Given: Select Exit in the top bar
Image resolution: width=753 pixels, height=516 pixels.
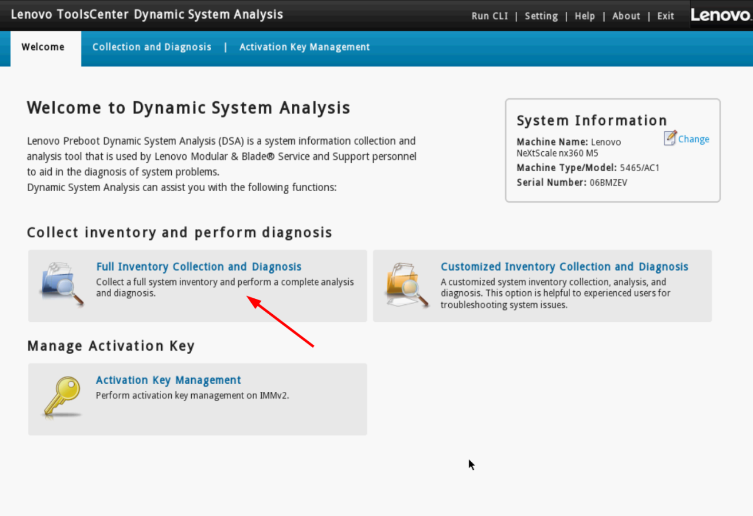Looking at the screenshot, I should click(665, 16).
